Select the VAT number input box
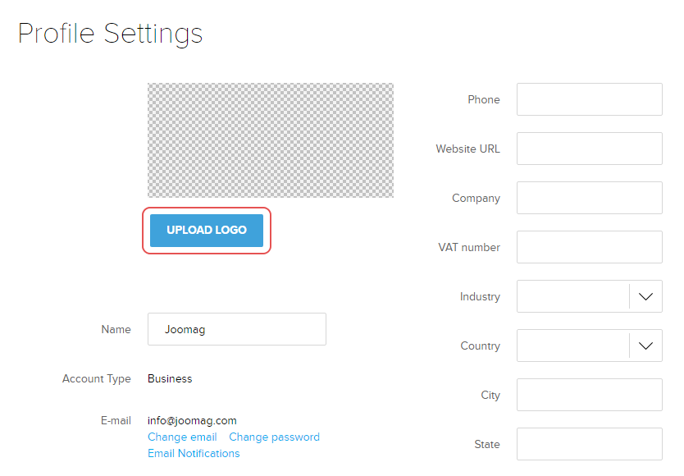Viewport: 684px width, 476px height. click(x=589, y=247)
